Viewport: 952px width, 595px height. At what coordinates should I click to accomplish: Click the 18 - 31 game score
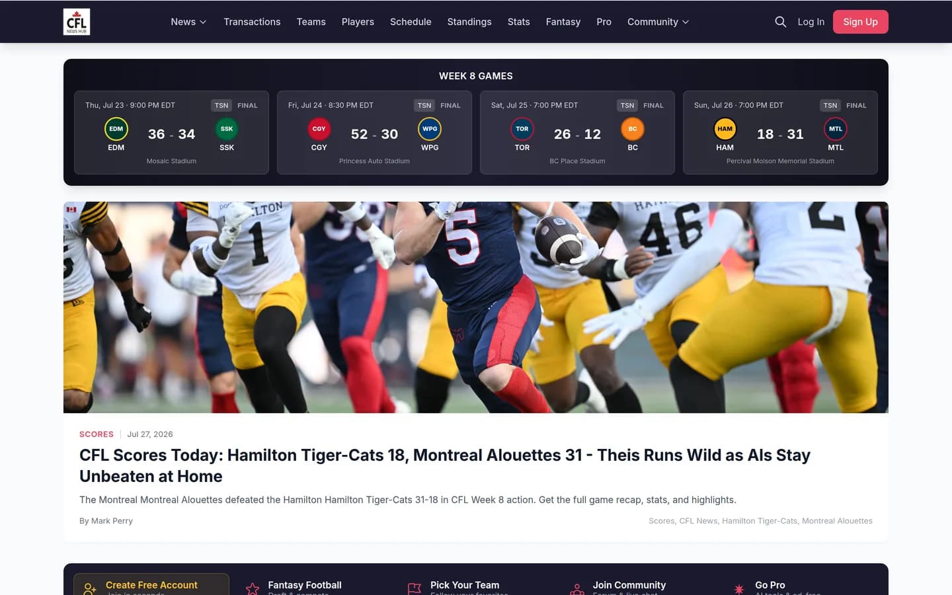(x=780, y=134)
